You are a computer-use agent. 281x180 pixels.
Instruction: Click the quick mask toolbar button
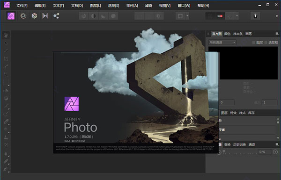(180, 16)
